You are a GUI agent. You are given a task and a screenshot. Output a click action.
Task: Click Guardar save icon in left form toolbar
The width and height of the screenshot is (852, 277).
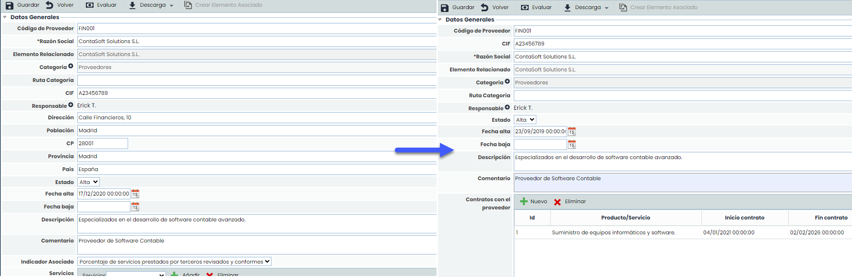pyautogui.click(x=10, y=5)
